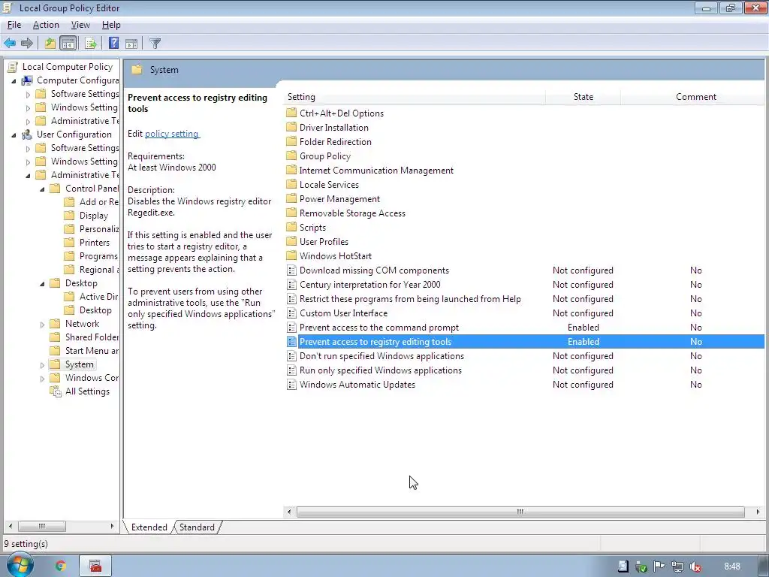Click the policy icon of Windows Automatic Updates

point(291,385)
